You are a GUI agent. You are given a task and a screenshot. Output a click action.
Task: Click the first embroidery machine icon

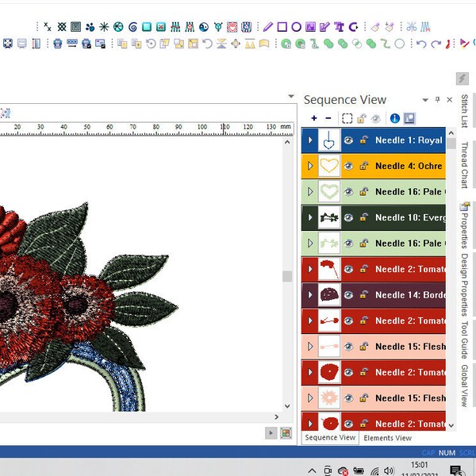coord(58,44)
